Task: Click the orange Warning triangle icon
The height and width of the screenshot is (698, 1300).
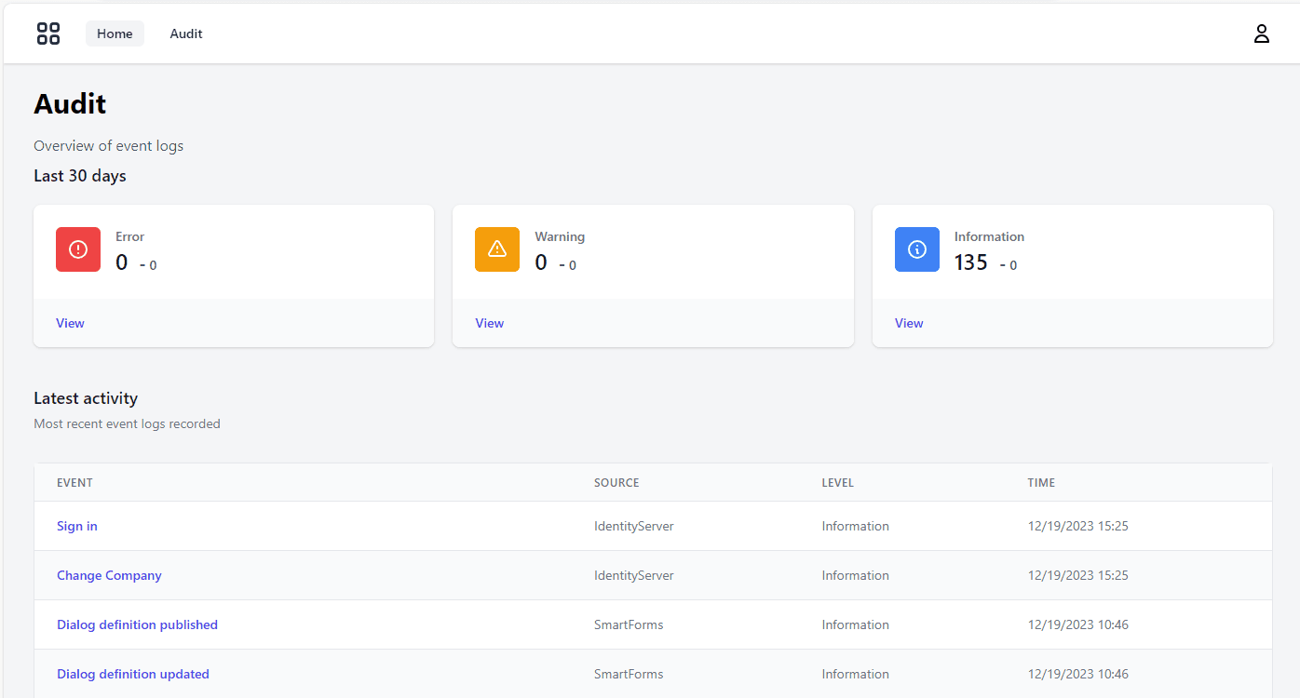Action: coord(497,249)
